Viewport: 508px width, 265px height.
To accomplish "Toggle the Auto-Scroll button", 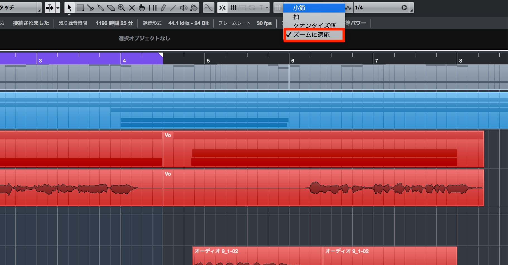I will (50, 8).
